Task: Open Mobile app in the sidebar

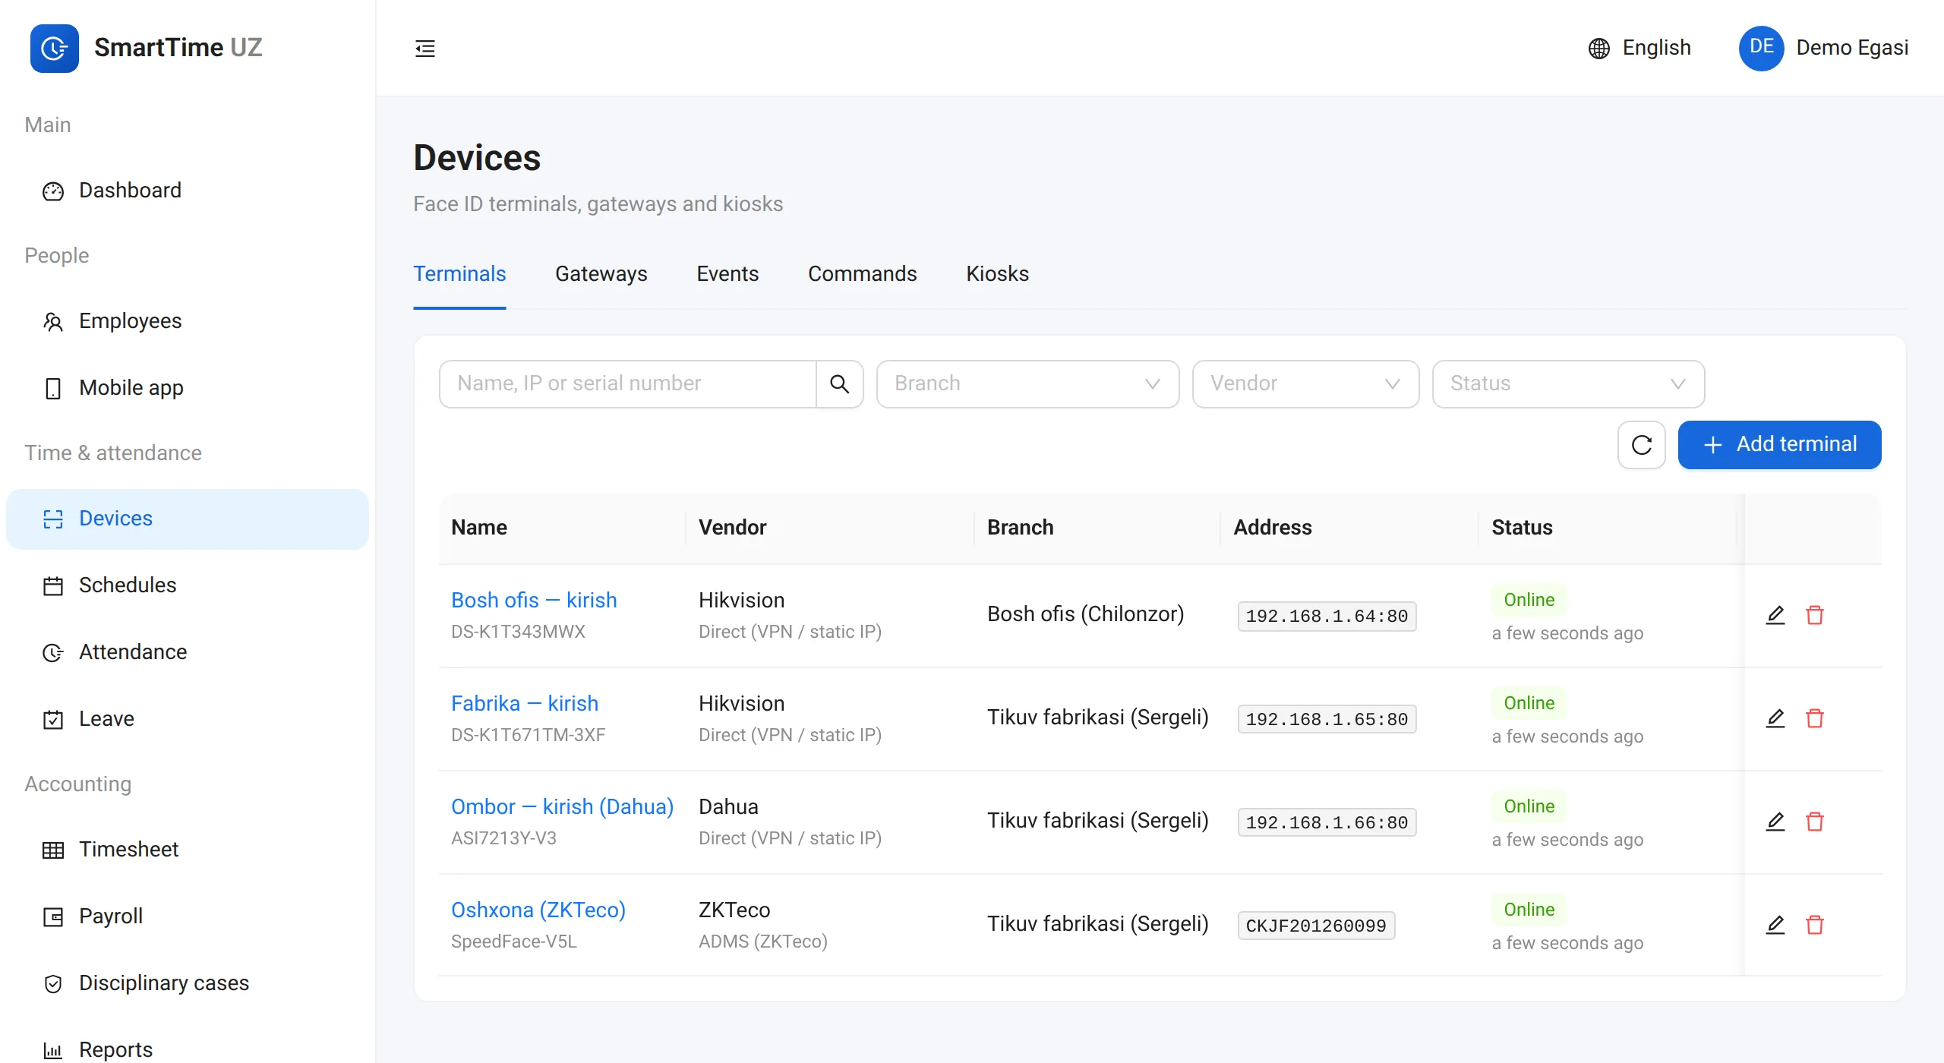Action: [188, 388]
